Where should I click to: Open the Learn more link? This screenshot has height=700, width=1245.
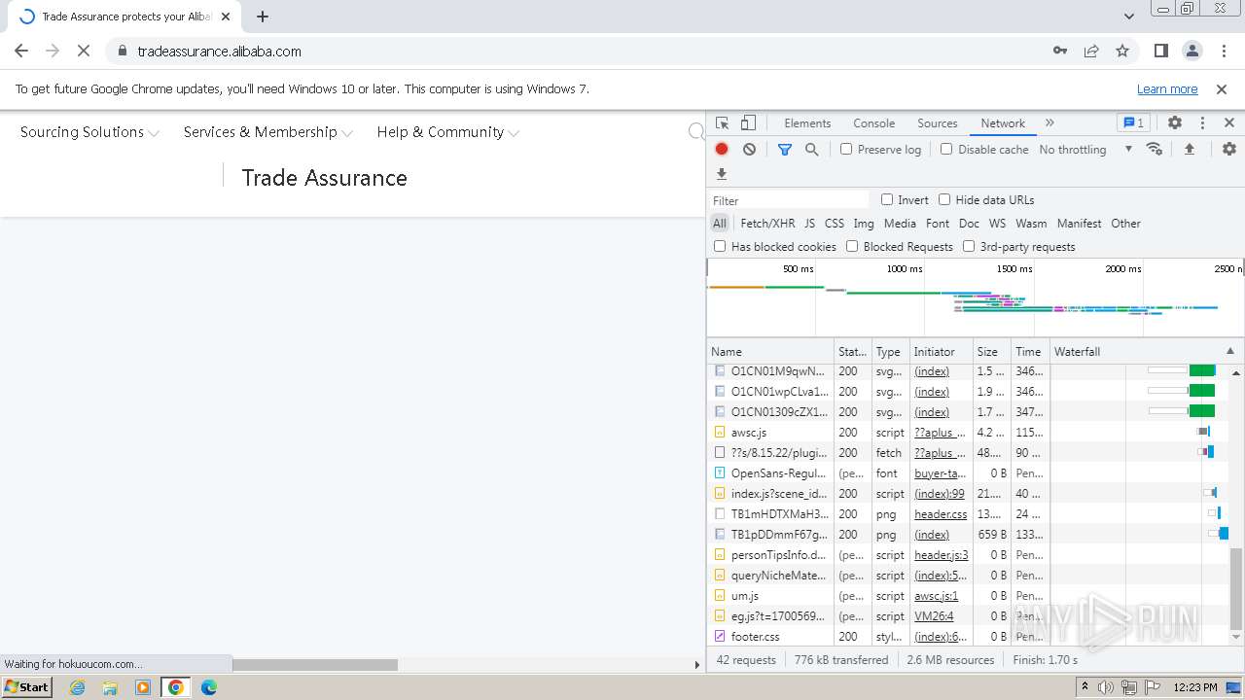(1167, 89)
